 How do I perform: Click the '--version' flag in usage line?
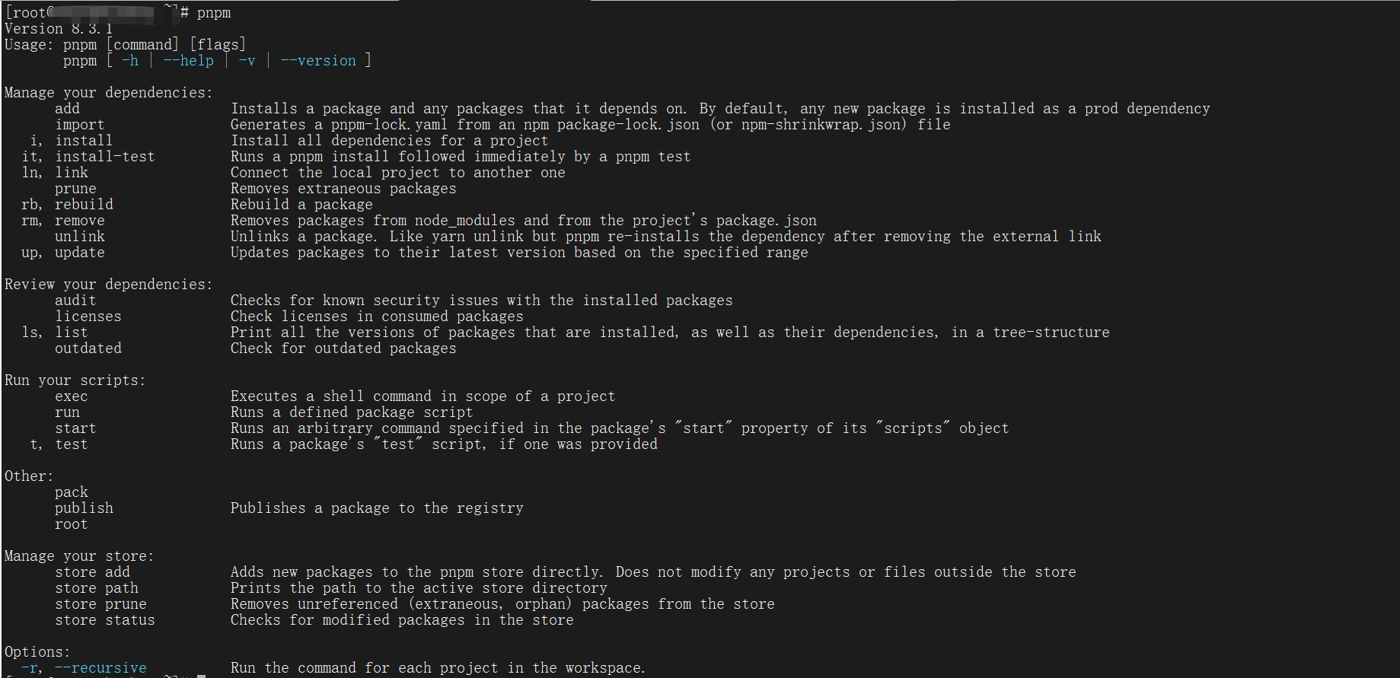318,61
